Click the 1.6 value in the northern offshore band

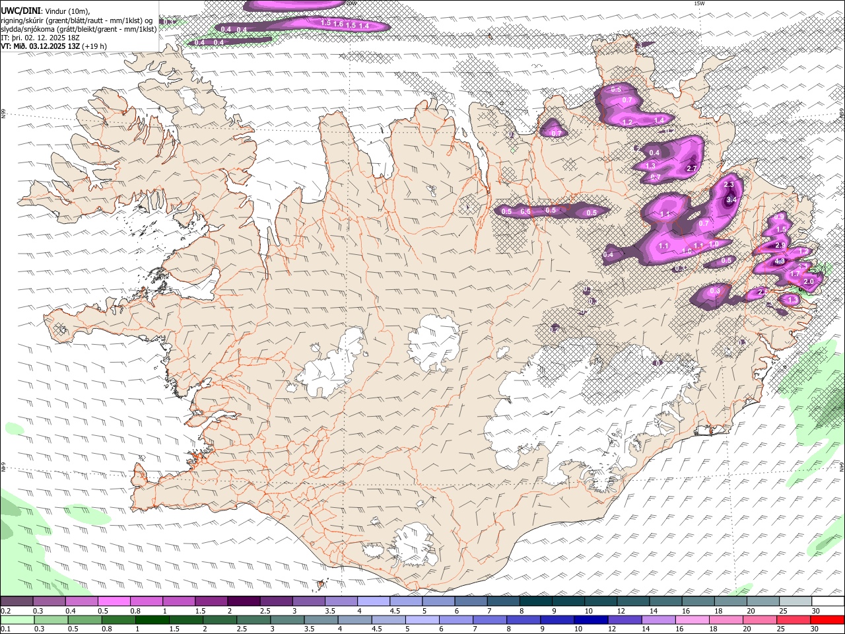pyautogui.click(x=338, y=24)
